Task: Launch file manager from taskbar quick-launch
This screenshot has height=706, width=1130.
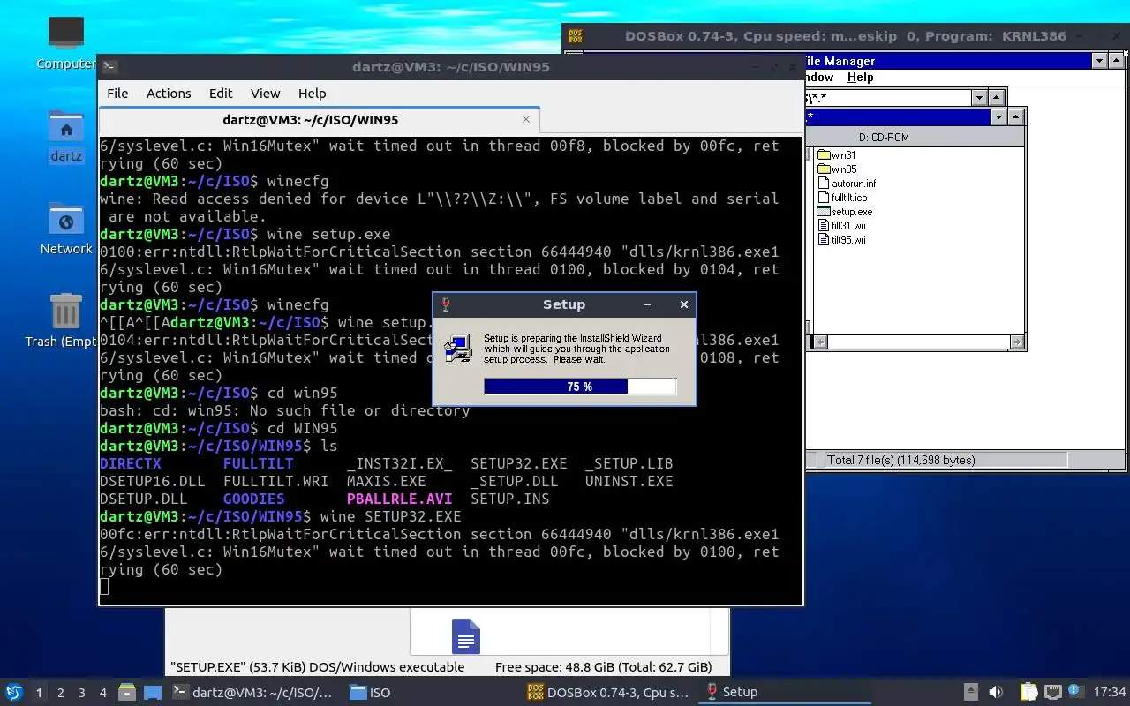Action: pos(126,692)
